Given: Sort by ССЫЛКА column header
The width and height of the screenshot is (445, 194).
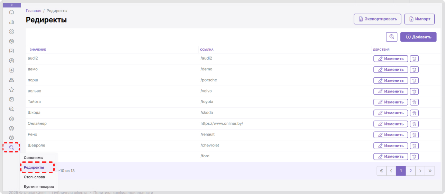Looking at the screenshot, I should point(207,50).
